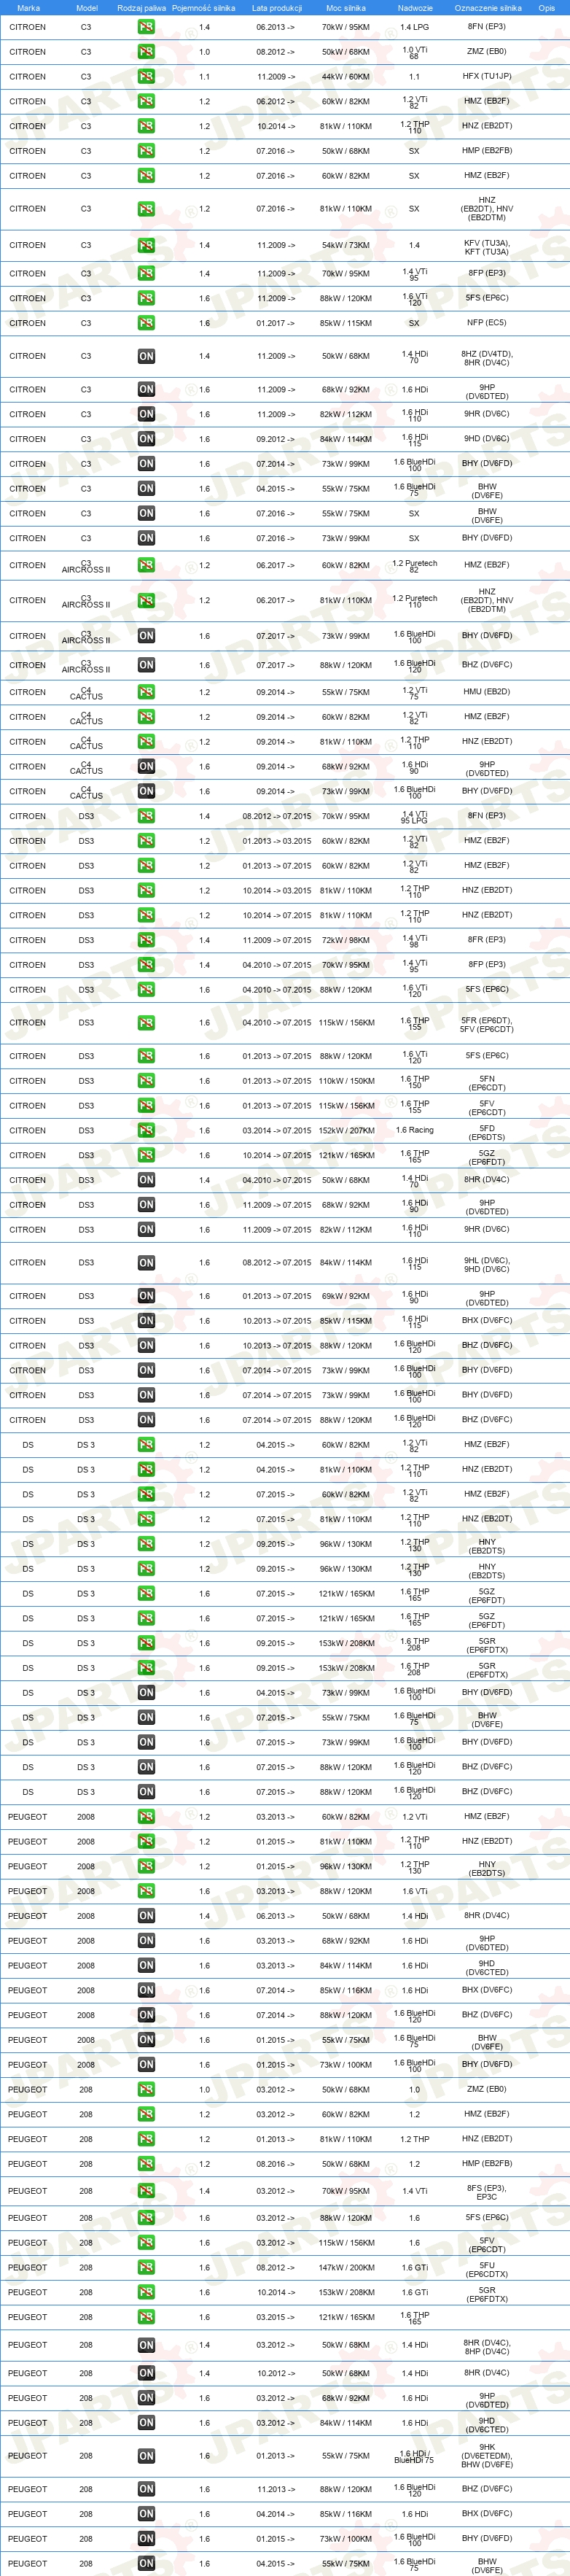
Task: Click the Rodzaj paliwa column header
Action: click(x=142, y=8)
